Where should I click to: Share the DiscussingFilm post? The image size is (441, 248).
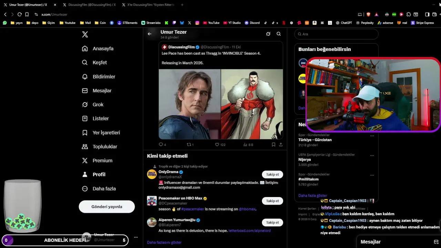pyautogui.click(x=281, y=145)
